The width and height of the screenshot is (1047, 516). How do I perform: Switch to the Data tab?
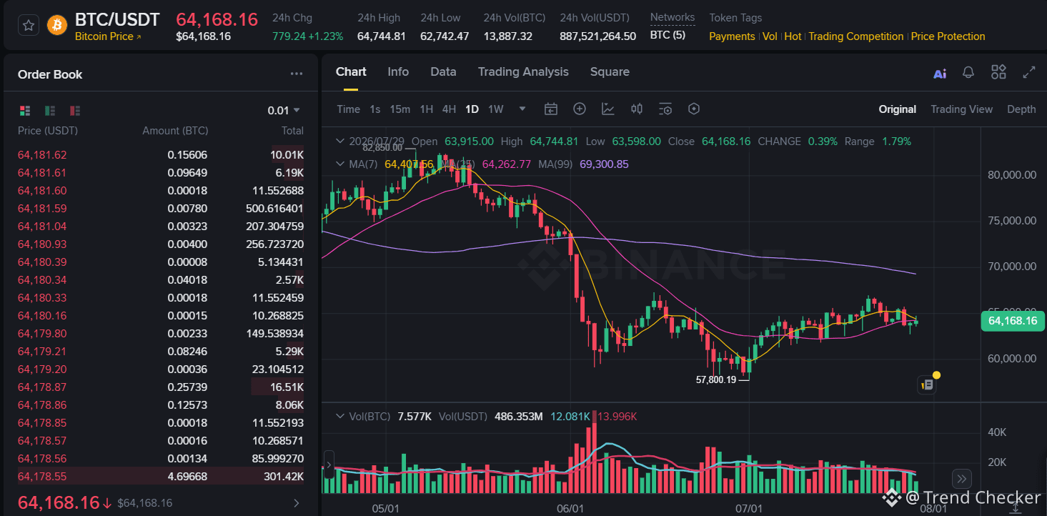443,71
